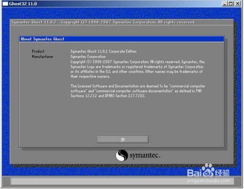Click the Symantec circular yin-yang logo

tap(122, 155)
